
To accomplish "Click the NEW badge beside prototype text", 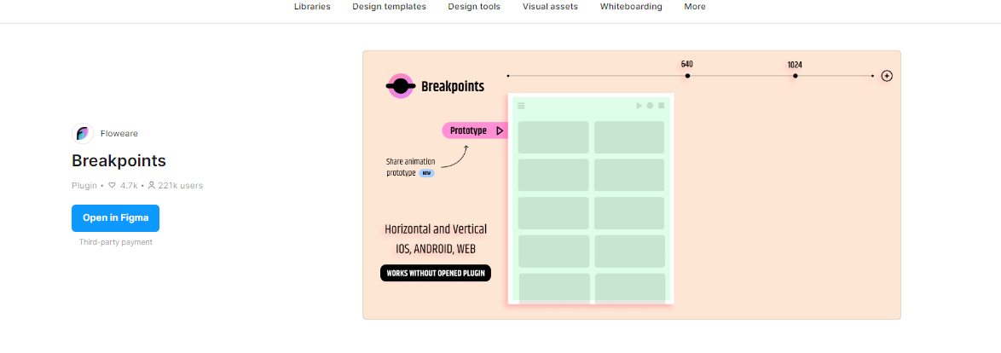I will click(426, 173).
